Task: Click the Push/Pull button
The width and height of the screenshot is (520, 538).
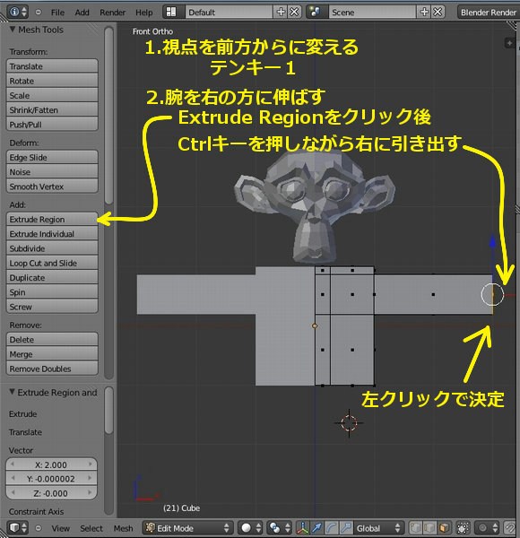Action: [x=52, y=125]
